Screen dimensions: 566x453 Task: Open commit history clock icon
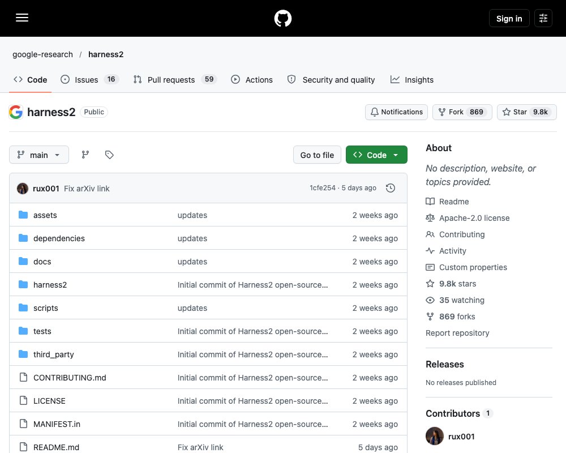coord(390,188)
